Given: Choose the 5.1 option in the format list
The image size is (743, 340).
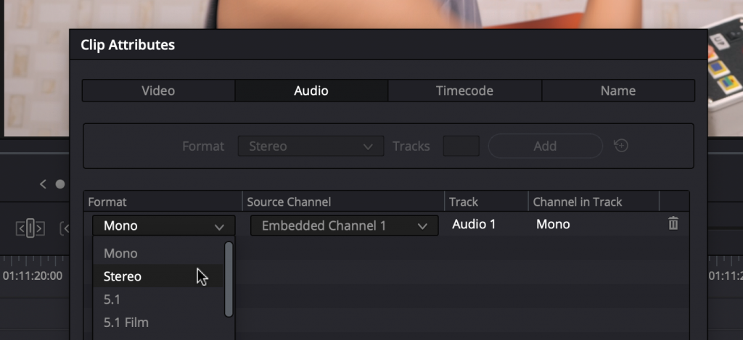Looking at the screenshot, I should pyautogui.click(x=112, y=299).
